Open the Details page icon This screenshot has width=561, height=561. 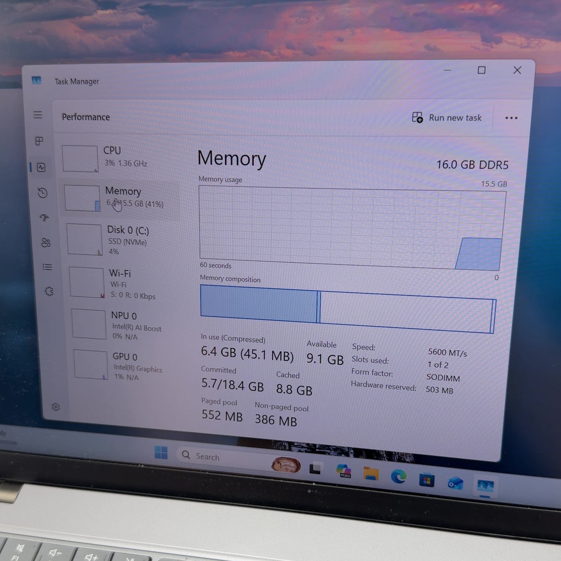47,267
